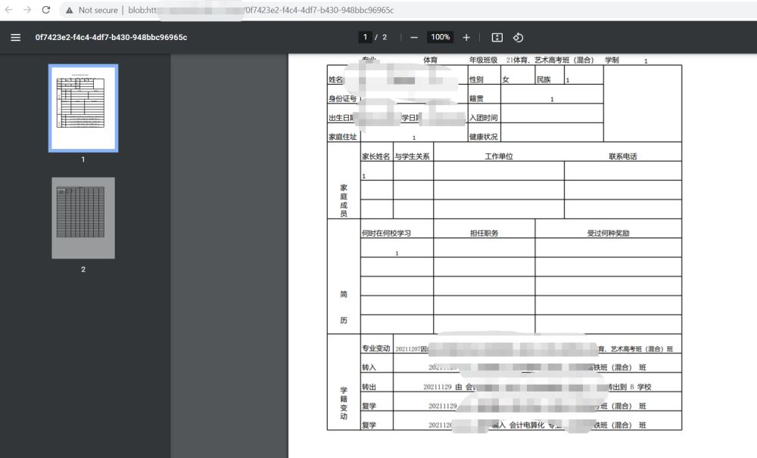Reload the current page
The height and width of the screenshot is (458, 757).
coord(45,10)
